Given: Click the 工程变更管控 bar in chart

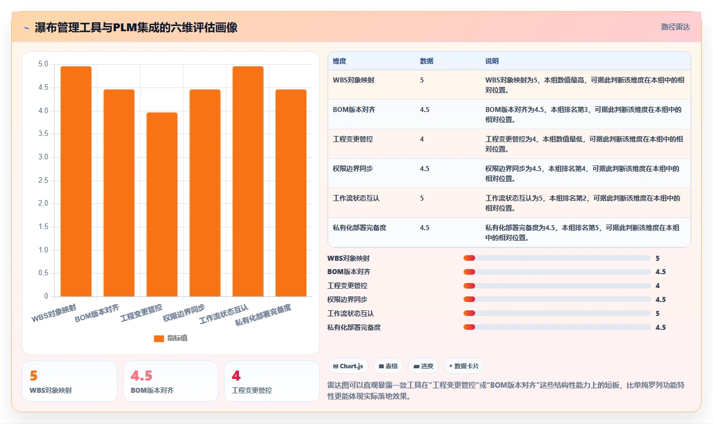Looking at the screenshot, I should tap(162, 204).
